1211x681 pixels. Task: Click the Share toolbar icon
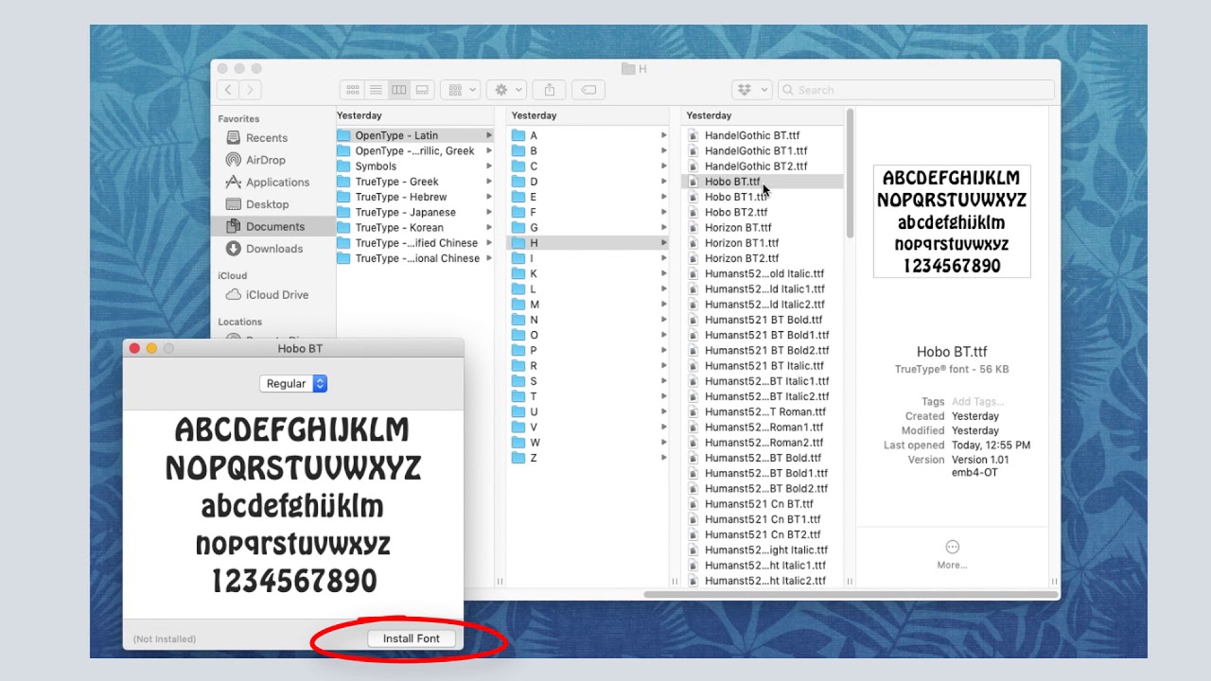[x=550, y=90]
